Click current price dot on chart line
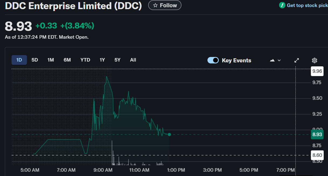This screenshot has height=176, width=328. point(169,134)
